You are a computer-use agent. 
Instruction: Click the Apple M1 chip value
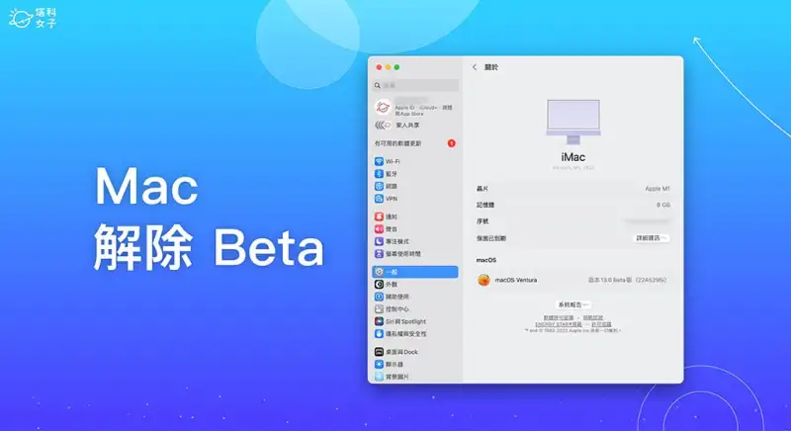[x=658, y=189]
